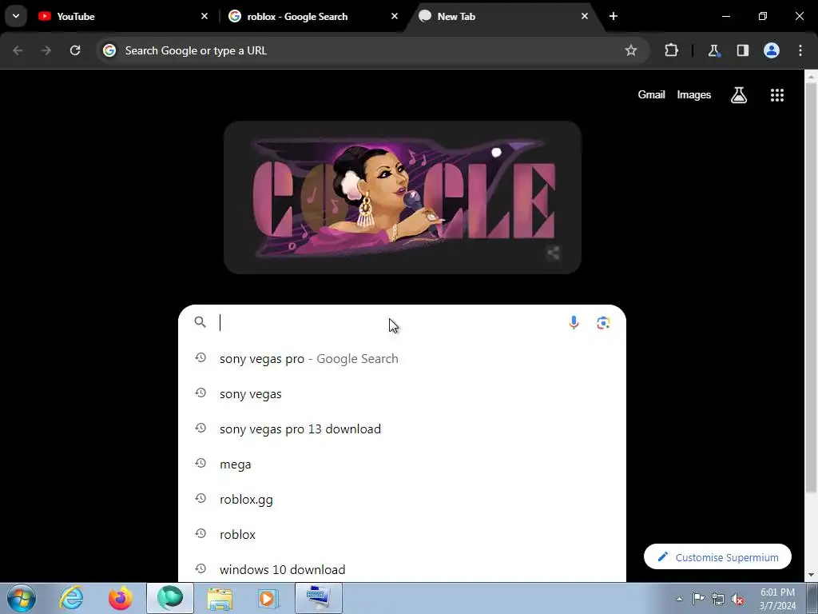Show hidden system tray icons
Screen dimensions: 818x614
point(679,599)
